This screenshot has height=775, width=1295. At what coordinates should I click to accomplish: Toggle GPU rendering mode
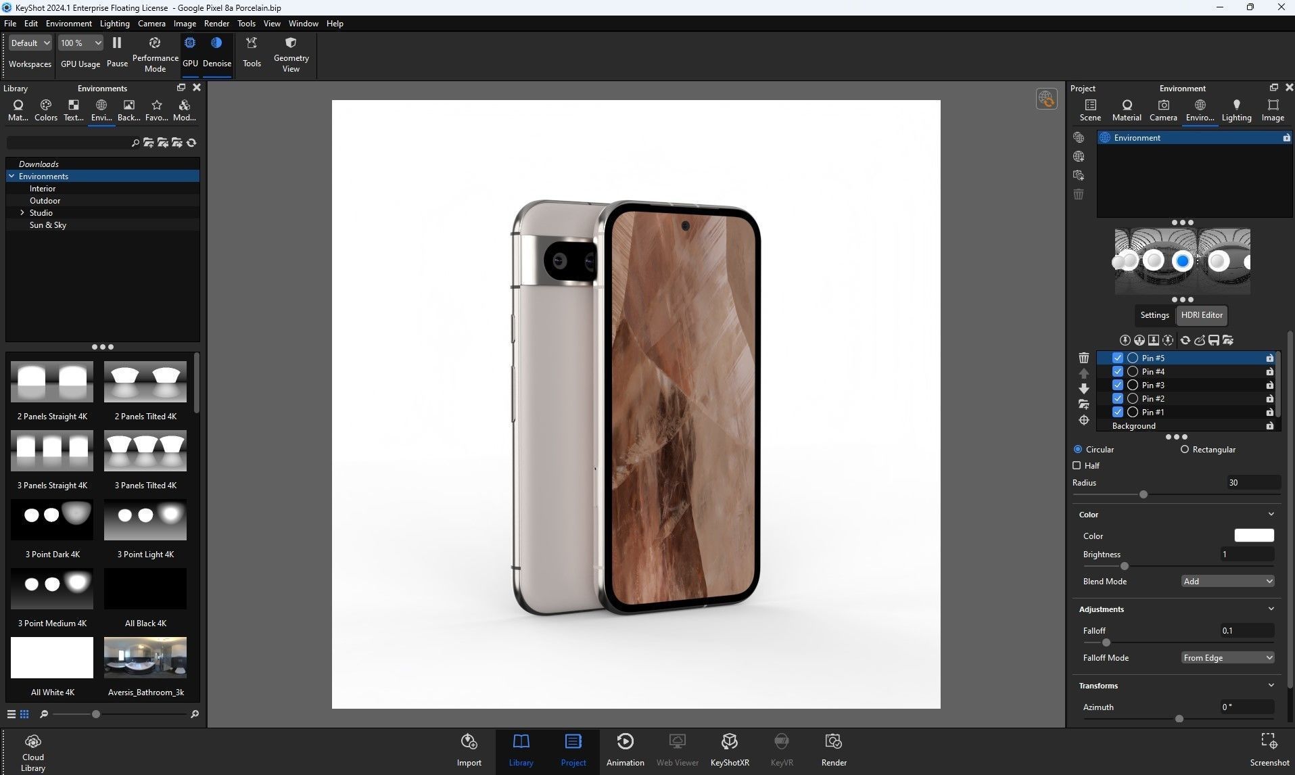[x=190, y=52]
